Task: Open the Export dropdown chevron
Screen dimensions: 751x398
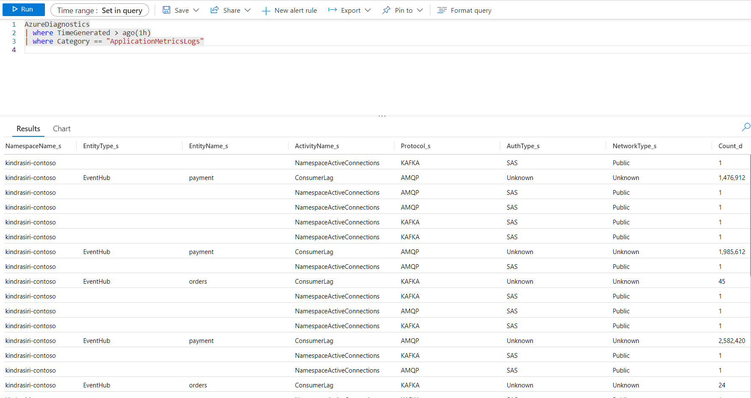Action: pyautogui.click(x=368, y=10)
